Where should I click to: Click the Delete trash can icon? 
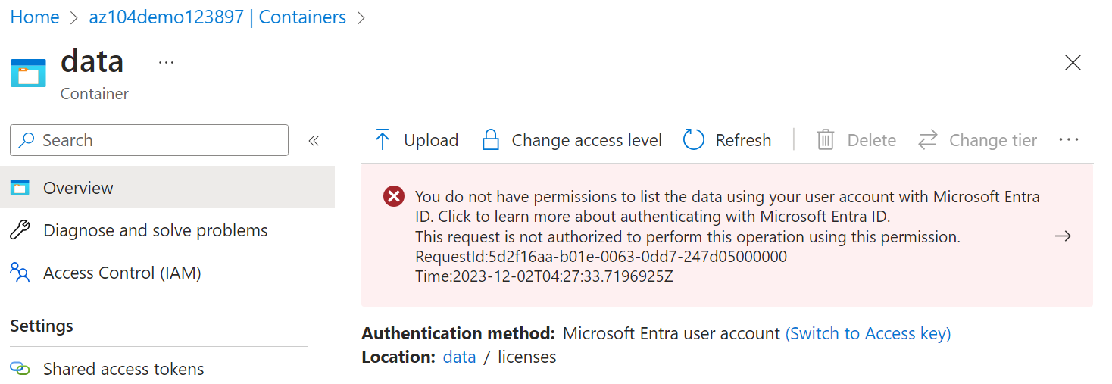coord(825,140)
